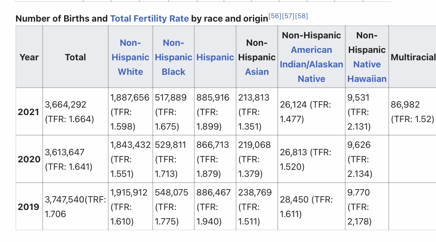Select cell 1,843,432 (TFR: 1.551)

pyautogui.click(x=130, y=159)
